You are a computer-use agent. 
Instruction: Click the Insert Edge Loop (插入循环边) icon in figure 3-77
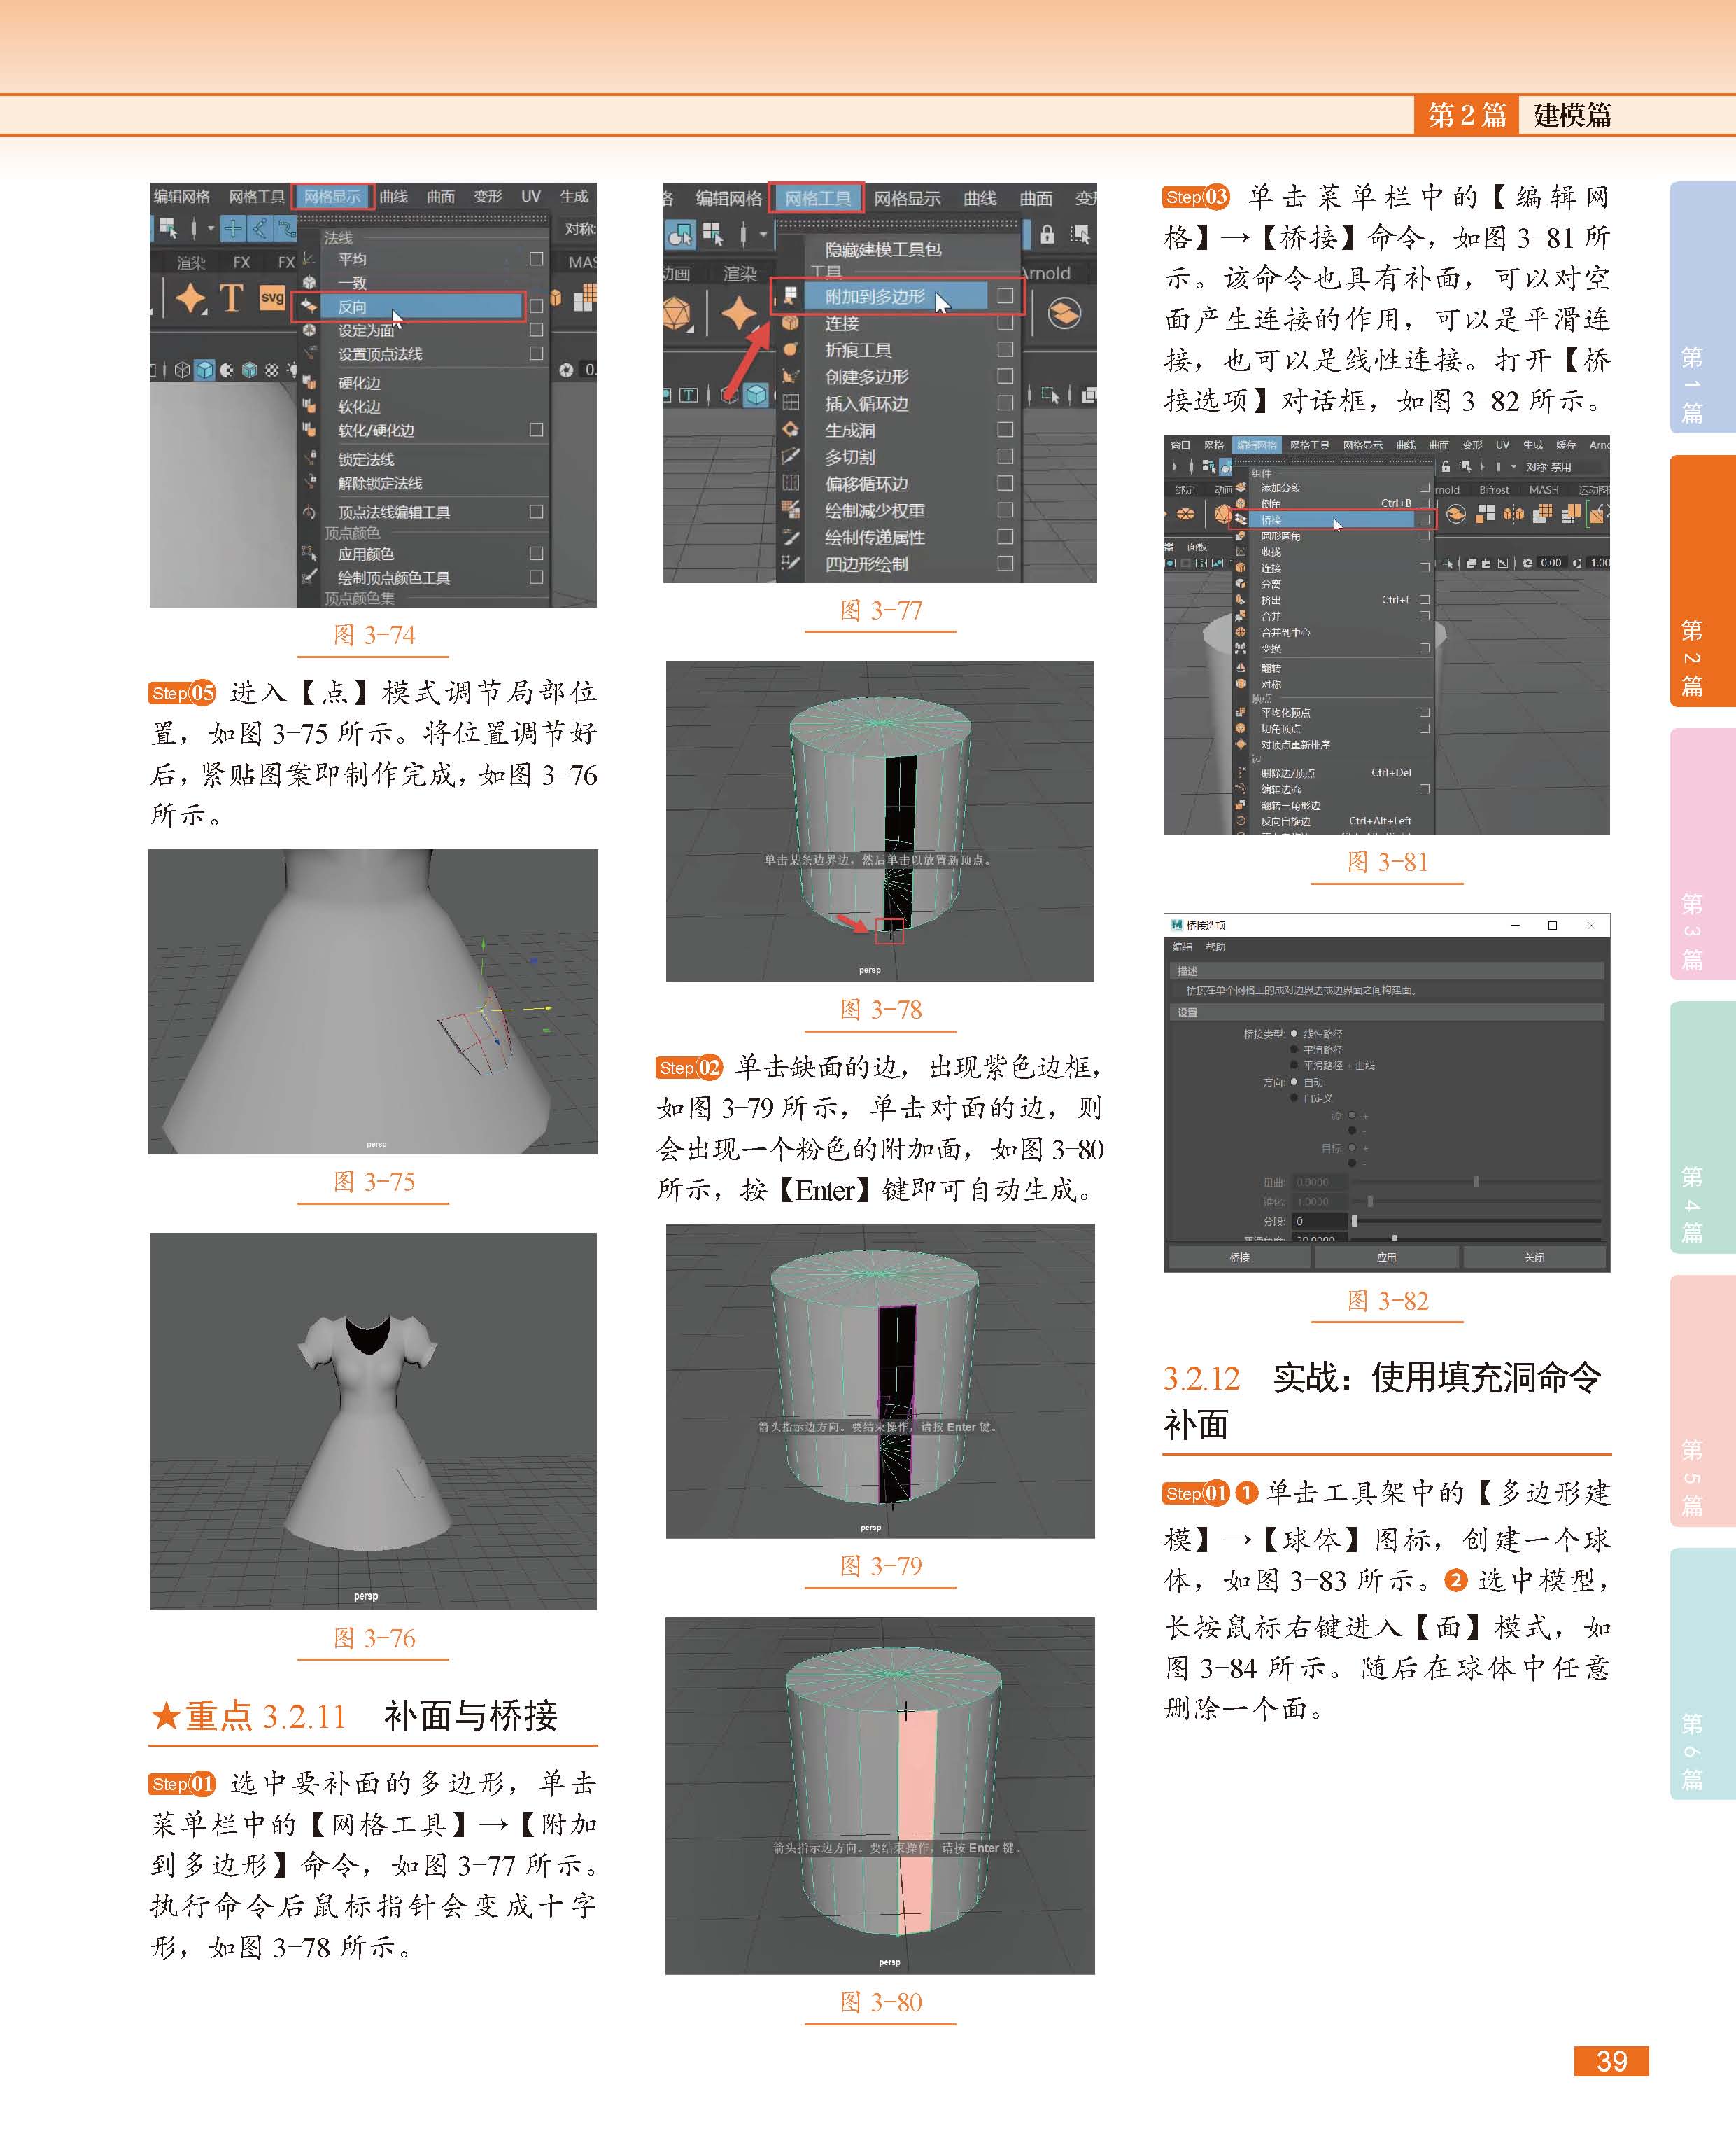click(790, 402)
